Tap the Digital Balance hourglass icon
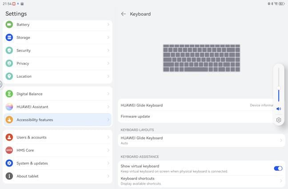288x189 pixels. (x=9, y=94)
